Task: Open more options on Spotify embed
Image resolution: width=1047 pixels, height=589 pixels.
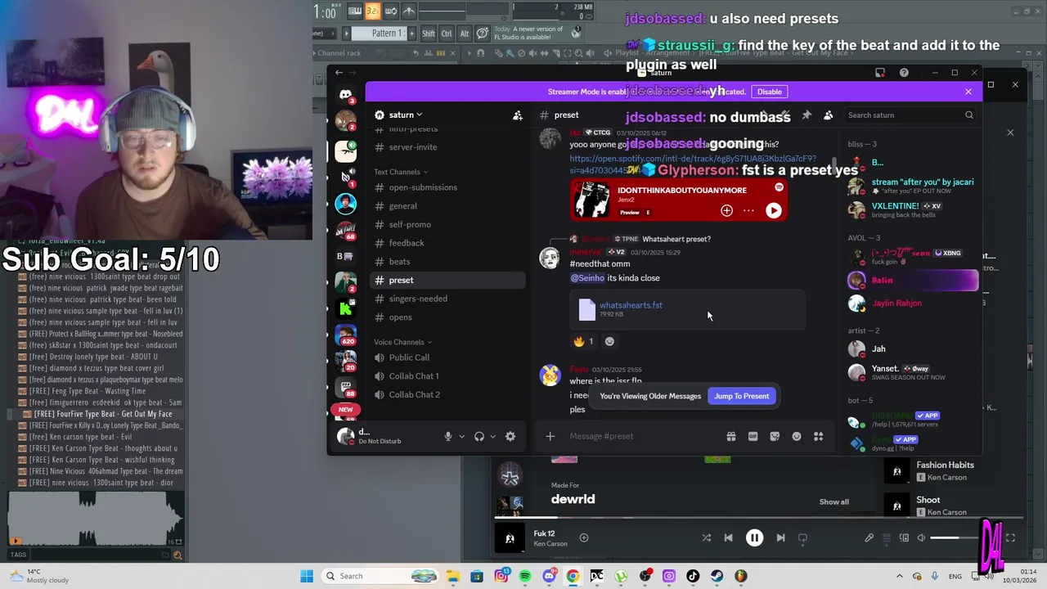Action: (748, 211)
